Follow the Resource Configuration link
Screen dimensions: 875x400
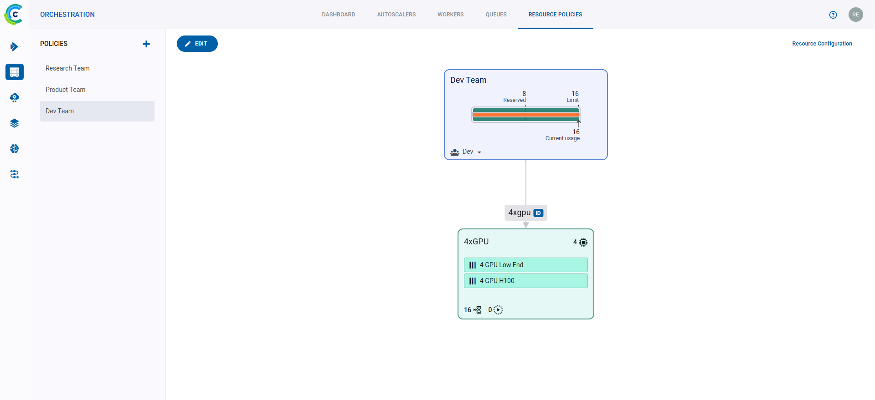822,44
